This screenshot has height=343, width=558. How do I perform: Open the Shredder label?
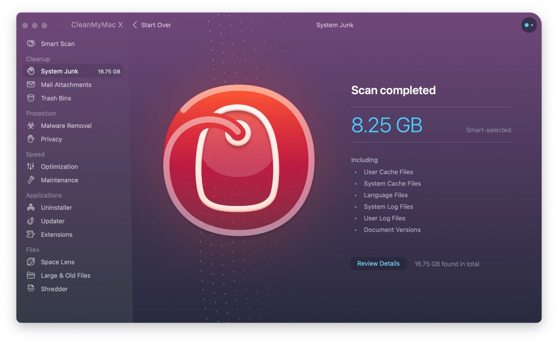pyautogui.click(x=54, y=289)
